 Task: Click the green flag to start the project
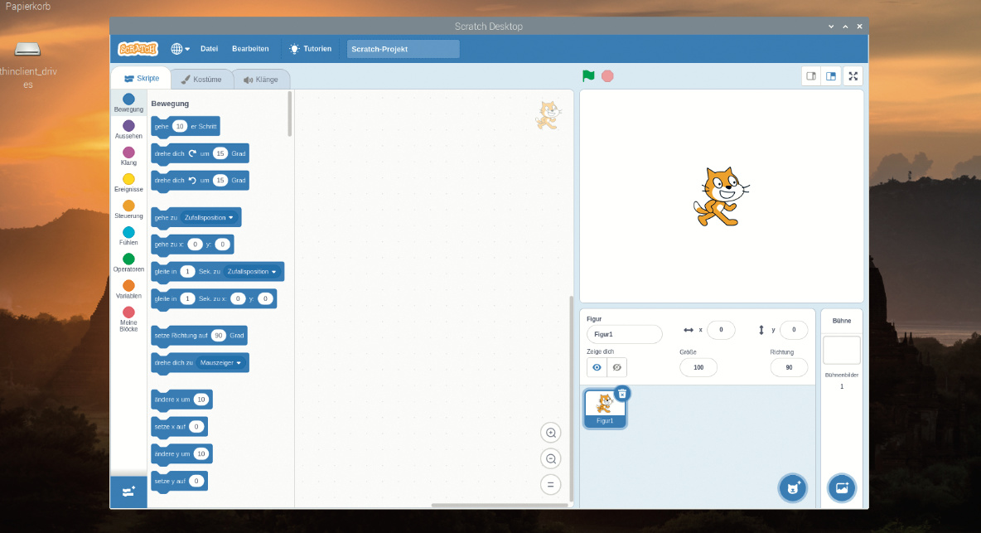(x=588, y=75)
